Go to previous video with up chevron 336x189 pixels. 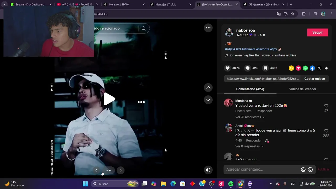tap(208, 87)
